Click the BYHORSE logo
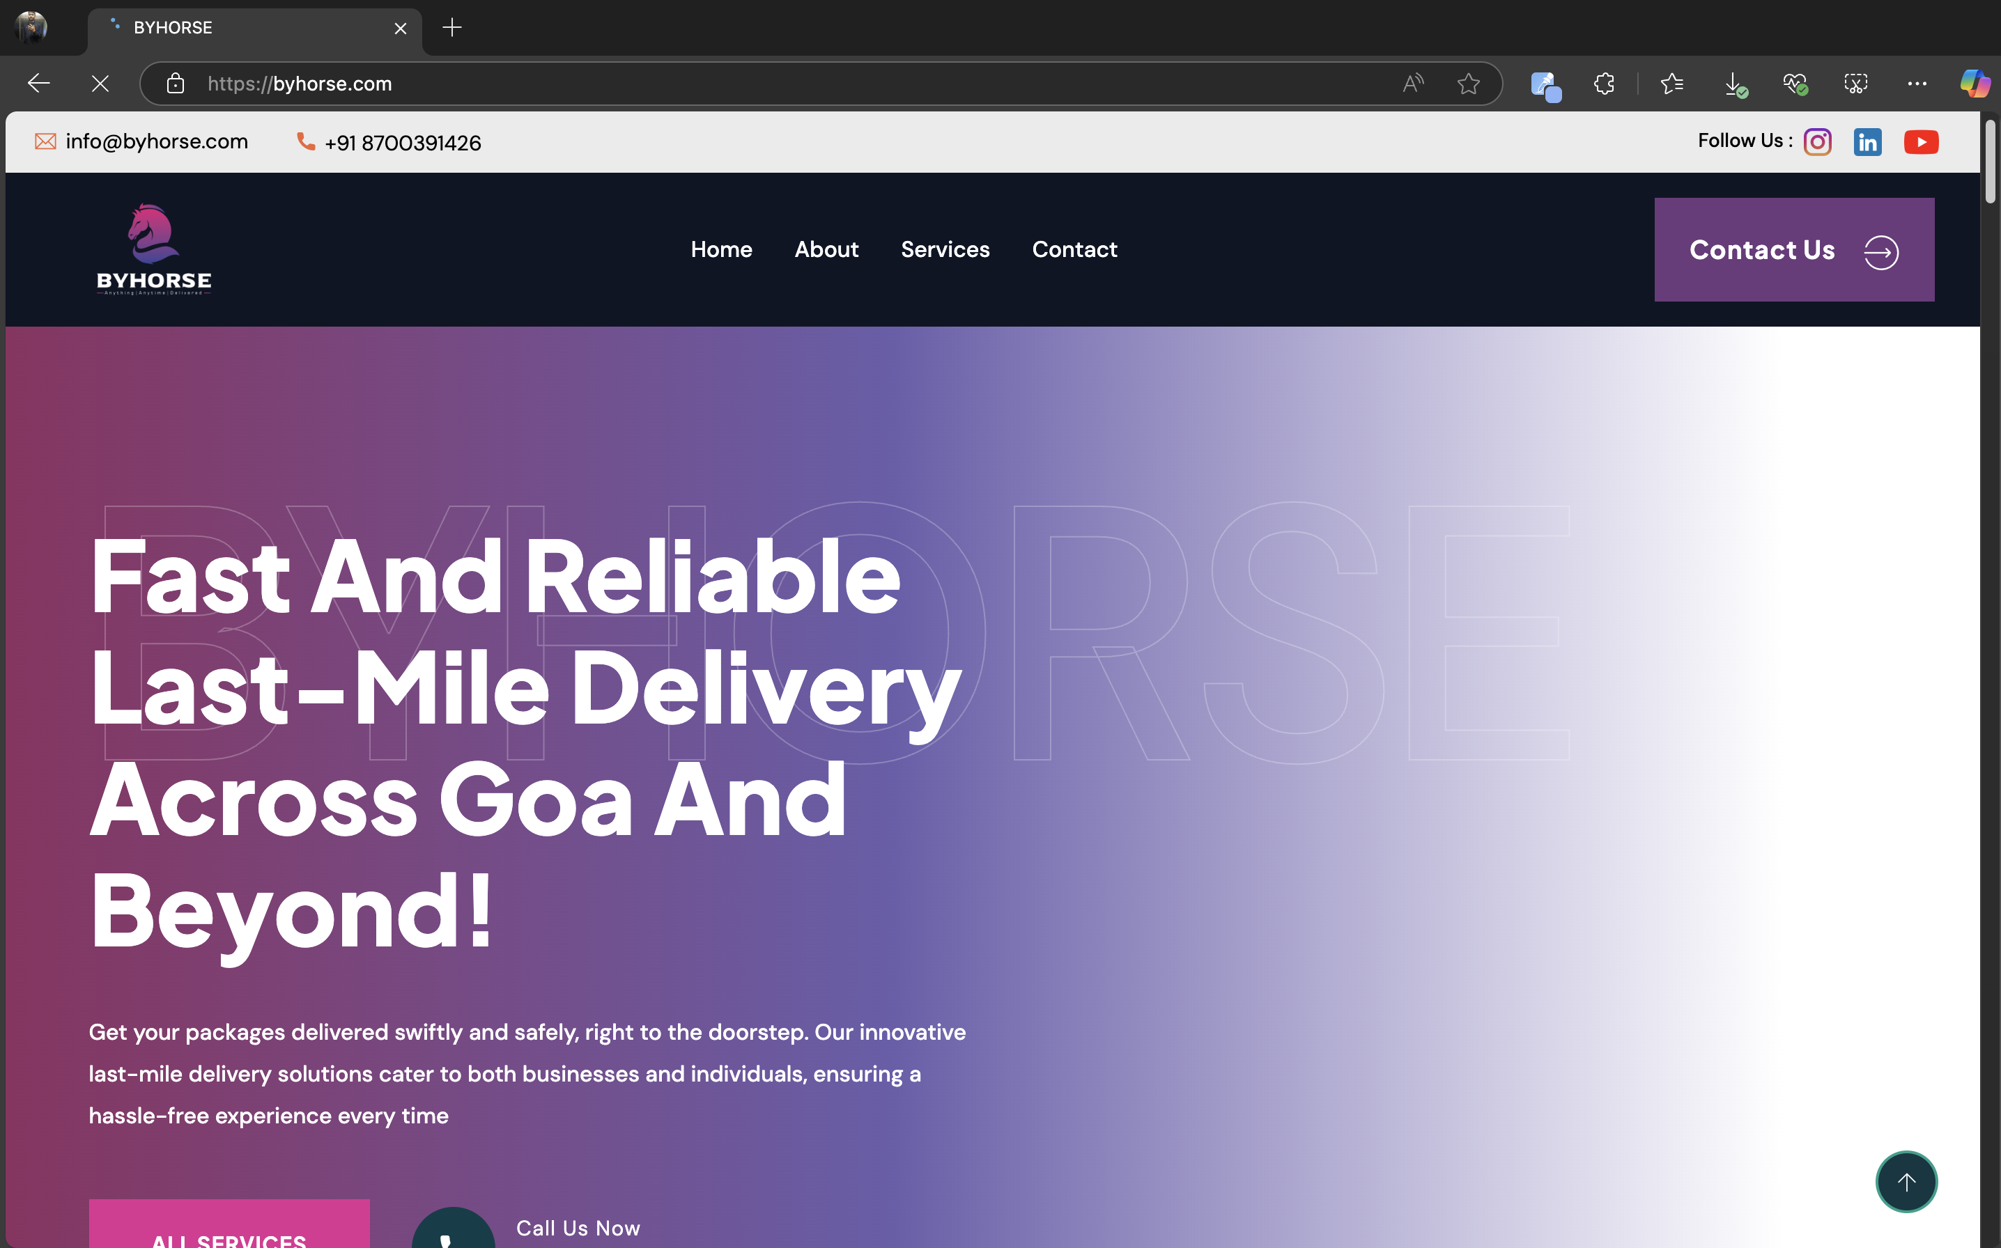This screenshot has height=1248, width=2001. pyautogui.click(x=153, y=249)
